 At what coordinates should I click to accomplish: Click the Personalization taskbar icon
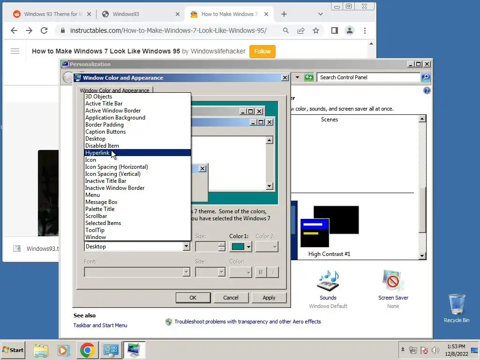click(134, 350)
